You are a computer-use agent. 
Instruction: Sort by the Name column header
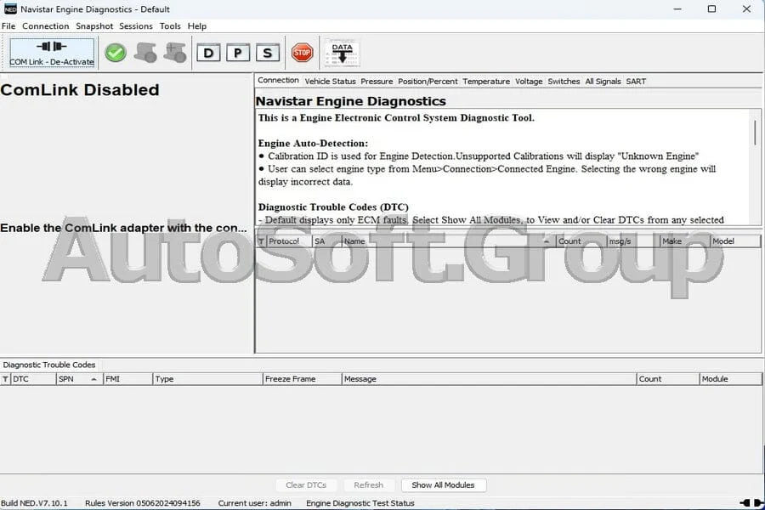point(448,241)
